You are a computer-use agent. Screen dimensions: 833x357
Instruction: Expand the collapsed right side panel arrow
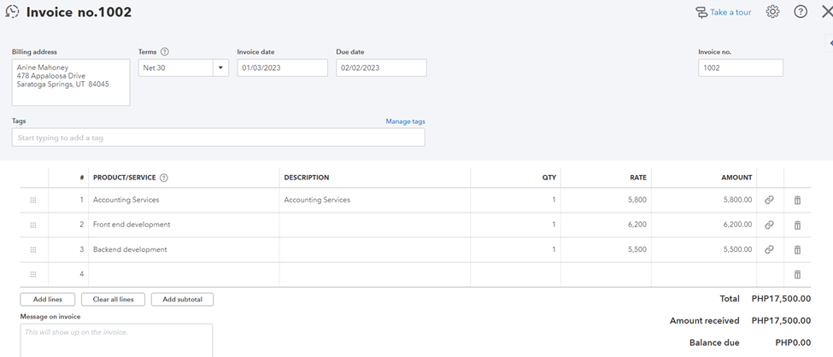tap(830, 43)
